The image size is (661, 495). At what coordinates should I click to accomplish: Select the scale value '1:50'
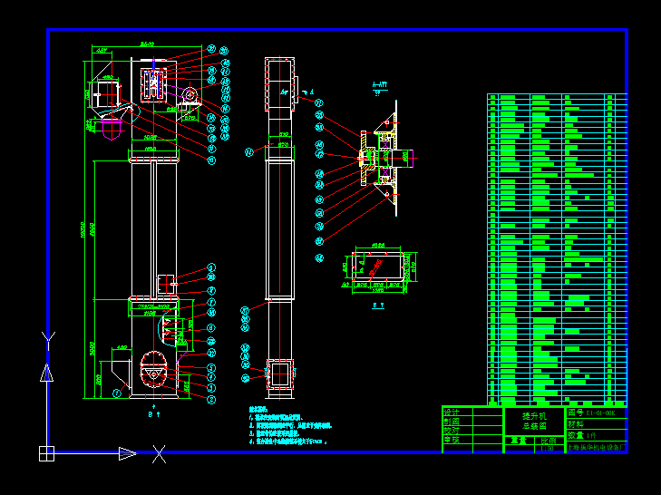click(x=547, y=449)
